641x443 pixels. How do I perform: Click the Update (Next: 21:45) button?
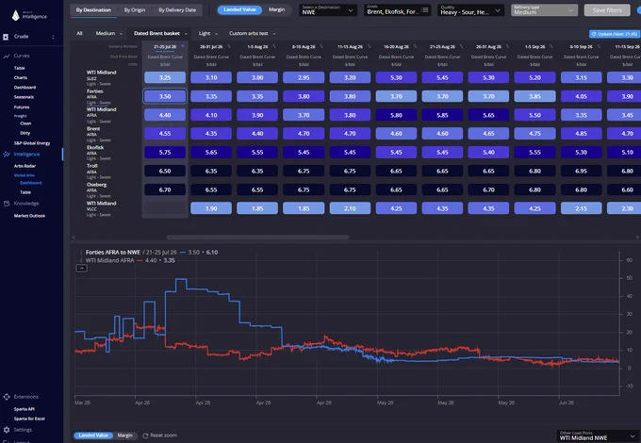[x=614, y=34]
